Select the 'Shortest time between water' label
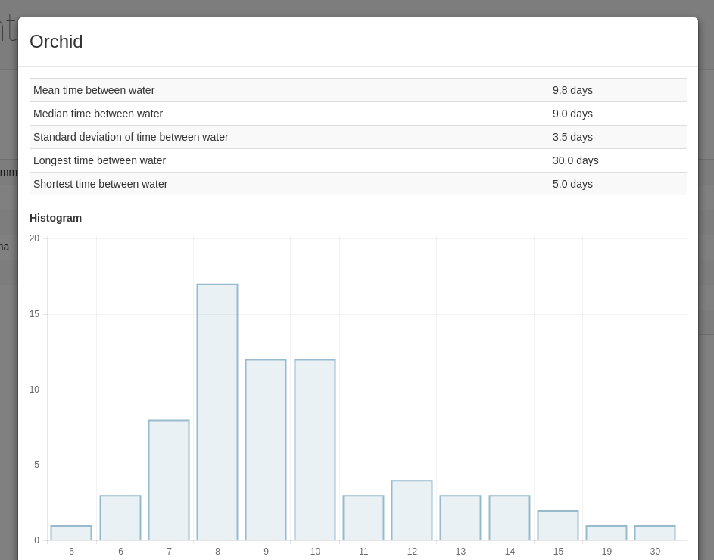 (100, 184)
